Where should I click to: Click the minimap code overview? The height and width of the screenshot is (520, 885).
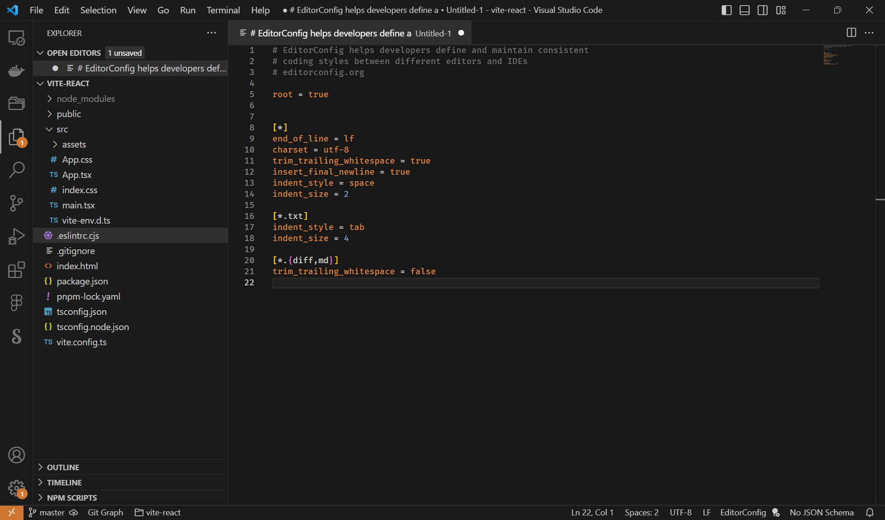click(838, 55)
